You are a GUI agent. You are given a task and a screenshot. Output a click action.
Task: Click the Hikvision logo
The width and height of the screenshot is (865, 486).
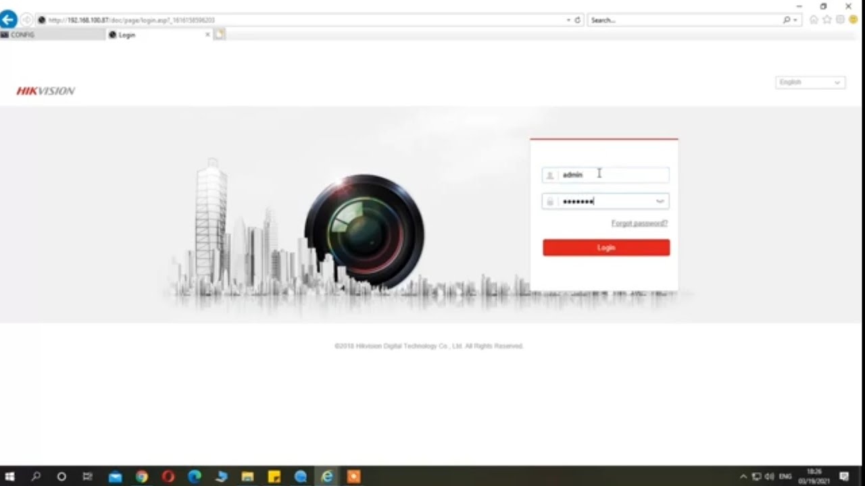click(x=46, y=91)
